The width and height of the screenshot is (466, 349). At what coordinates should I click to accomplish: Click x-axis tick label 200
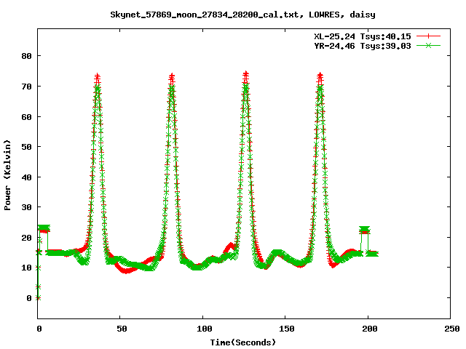(369, 329)
